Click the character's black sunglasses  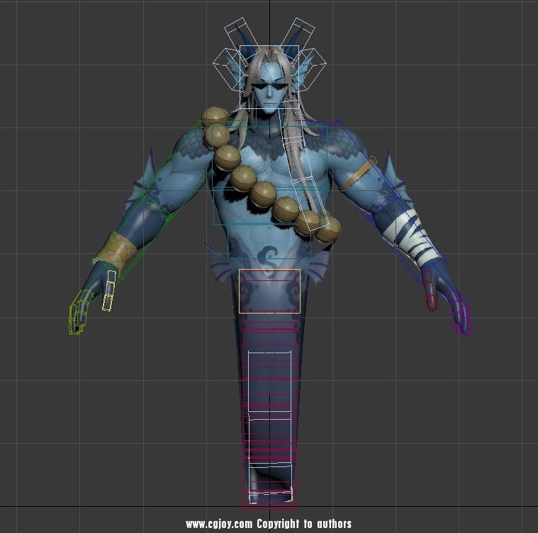(269, 90)
